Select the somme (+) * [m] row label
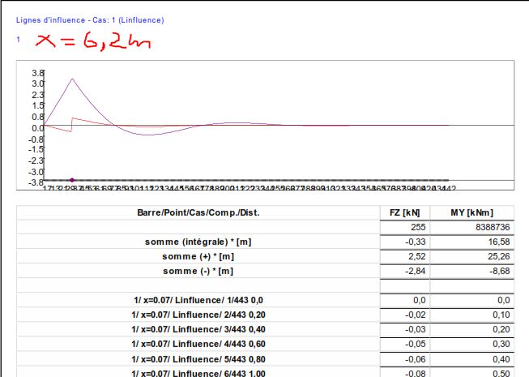The height and width of the screenshot is (377, 529). coord(198,256)
